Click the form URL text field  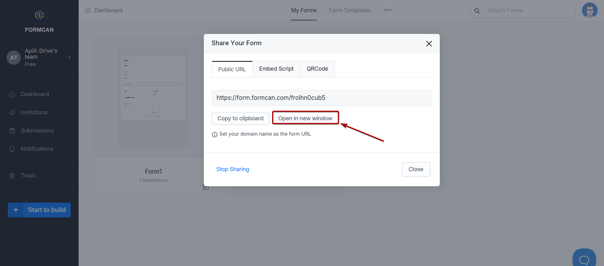322,98
